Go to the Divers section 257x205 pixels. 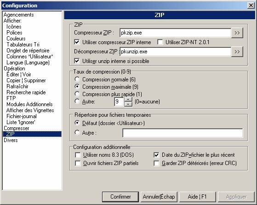11,140
